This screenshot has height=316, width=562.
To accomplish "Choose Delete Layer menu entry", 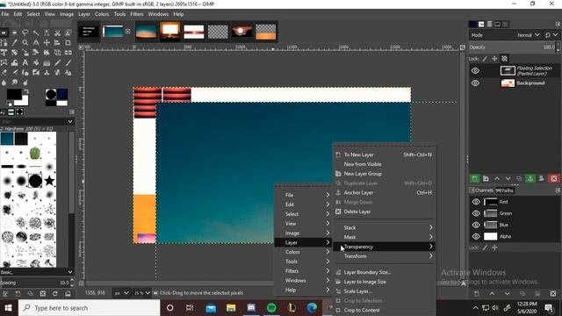I will click(x=385, y=212).
